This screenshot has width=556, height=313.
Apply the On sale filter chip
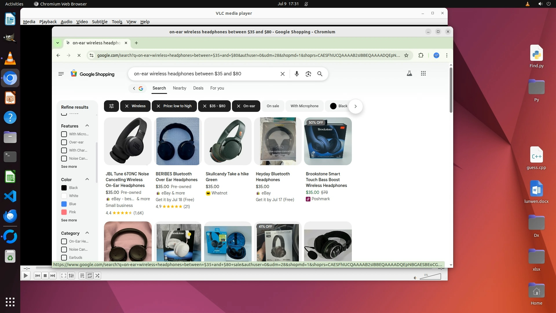point(272,106)
